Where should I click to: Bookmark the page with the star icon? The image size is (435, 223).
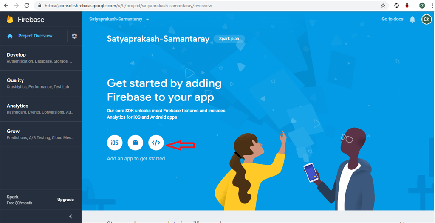click(x=383, y=6)
